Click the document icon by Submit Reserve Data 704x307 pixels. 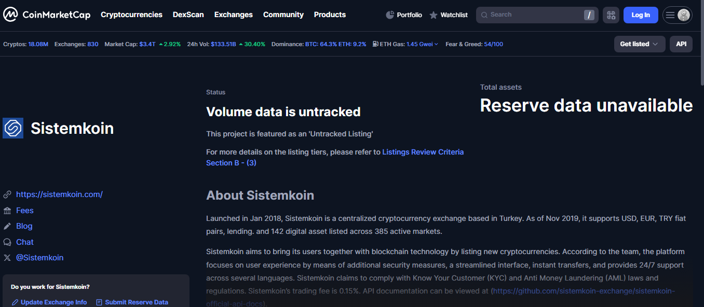point(99,302)
